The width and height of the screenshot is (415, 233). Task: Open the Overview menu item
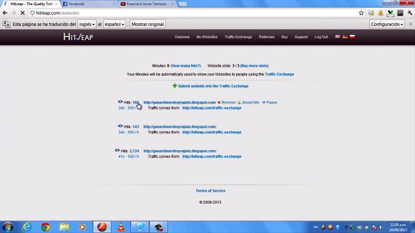(x=182, y=37)
